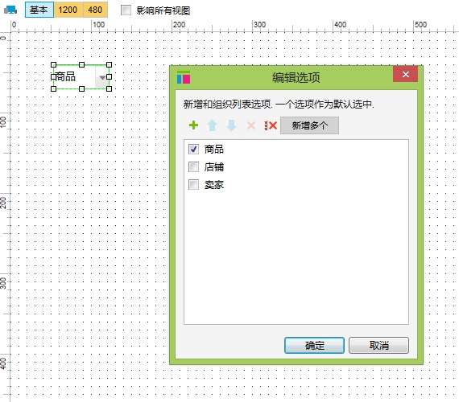The height and width of the screenshot is (402, 459).
Task: Click the 新增多个 button
Action: (x=309, y=125)
